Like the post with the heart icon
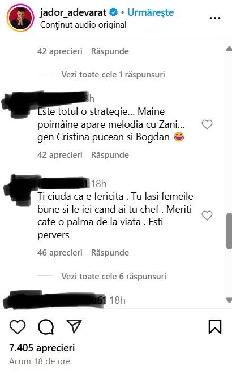The width and height of the screenshot is (232, 371). pyautogui.click(x=18, y=327)
